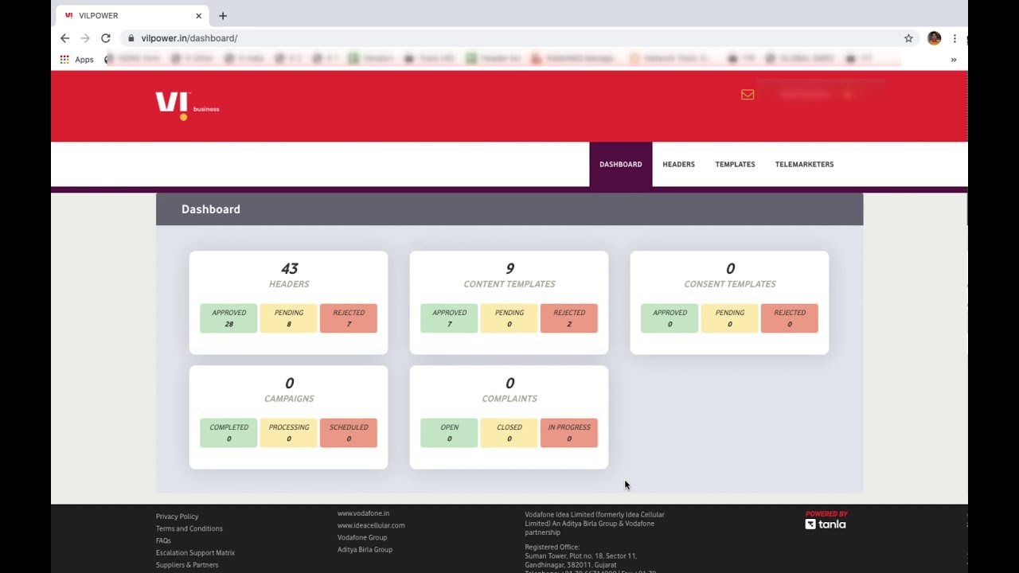Open the Templates menu tab
This screenshot has height=573, width=1019.
click(x=735, y=164)
